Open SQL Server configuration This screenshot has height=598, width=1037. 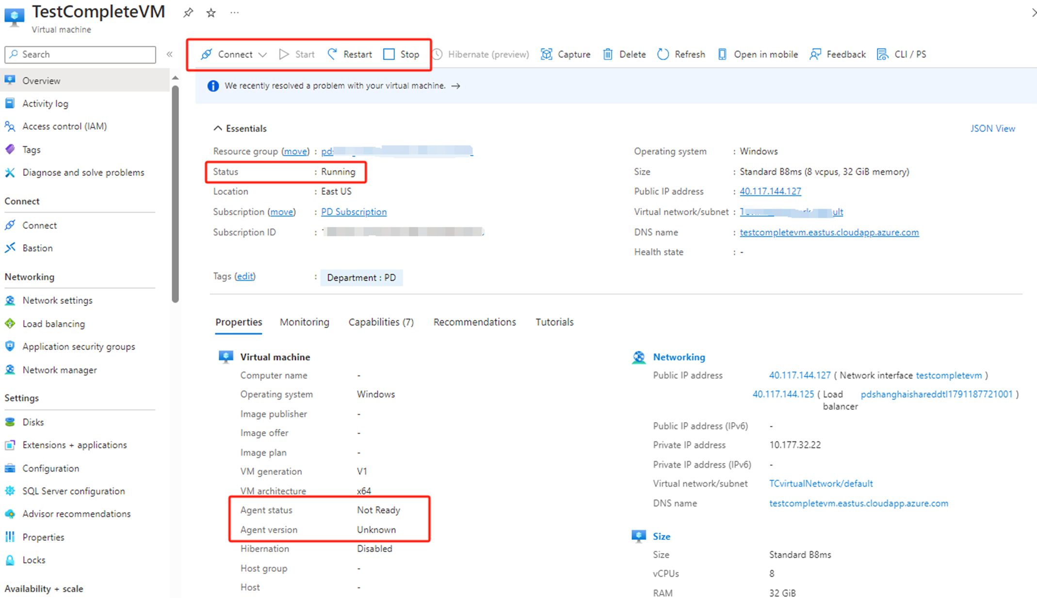tap(73, 491)
